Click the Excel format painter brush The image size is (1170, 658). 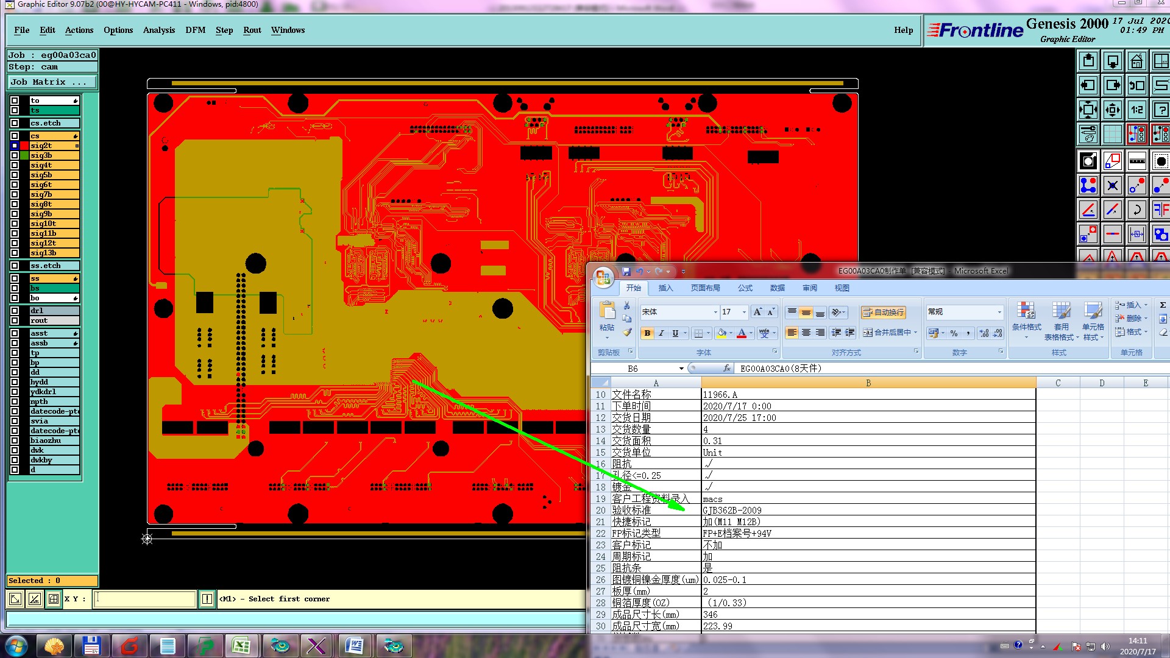tap(626, 333)
